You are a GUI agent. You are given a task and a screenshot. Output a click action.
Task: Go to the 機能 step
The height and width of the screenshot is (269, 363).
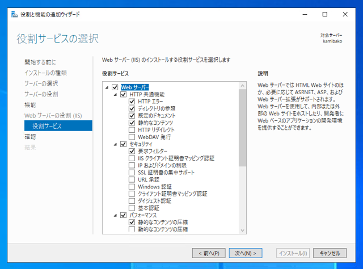click(30, 105)
